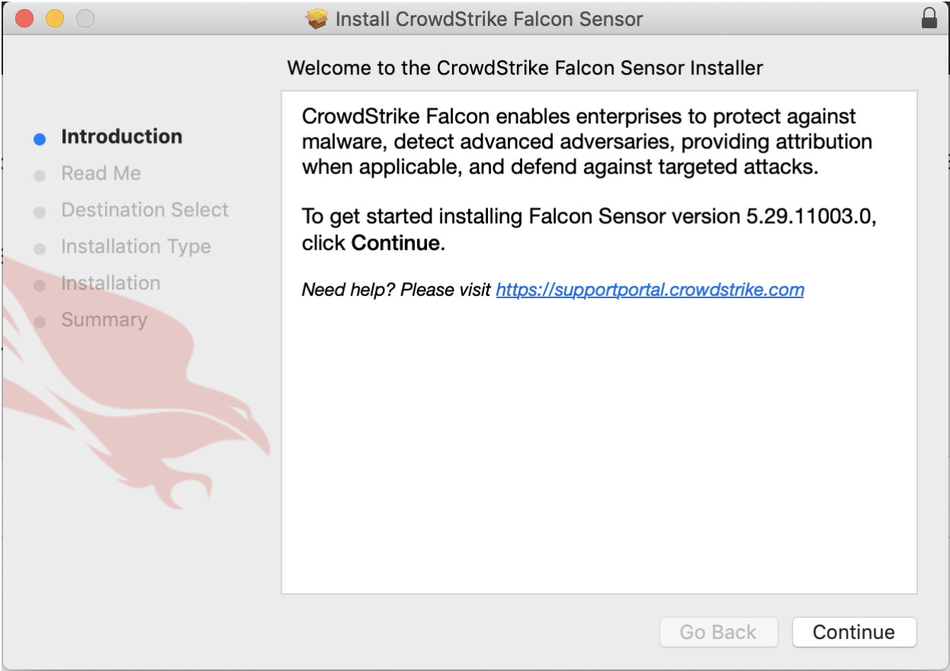Minimize the window using yellow button

55,18
